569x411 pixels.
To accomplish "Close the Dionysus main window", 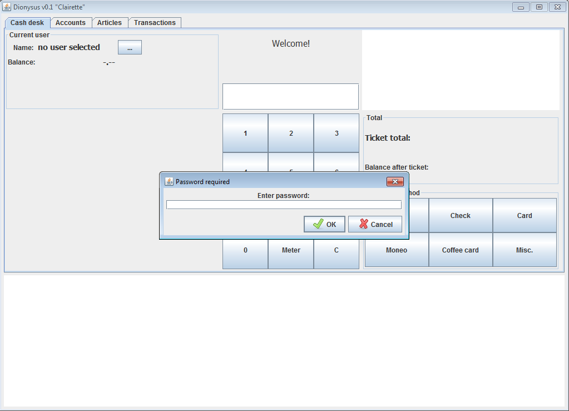I will click(558, 7).
